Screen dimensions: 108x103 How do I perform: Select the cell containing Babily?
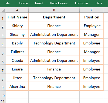pyautogui.click(x=17, y=43)
